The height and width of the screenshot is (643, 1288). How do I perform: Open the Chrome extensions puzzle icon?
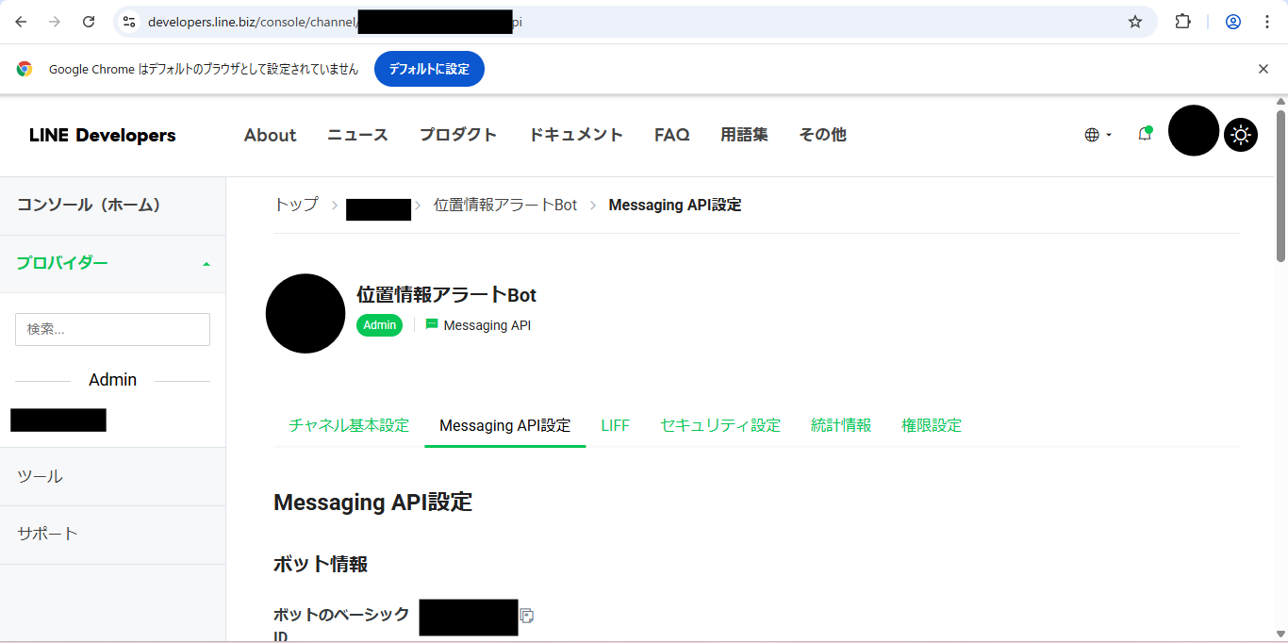tap(1182, 22)
